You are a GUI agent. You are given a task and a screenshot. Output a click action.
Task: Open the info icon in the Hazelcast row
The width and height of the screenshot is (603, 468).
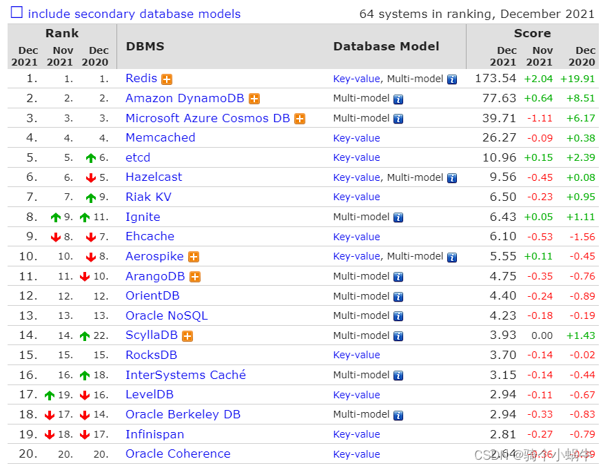click(452, 178)
